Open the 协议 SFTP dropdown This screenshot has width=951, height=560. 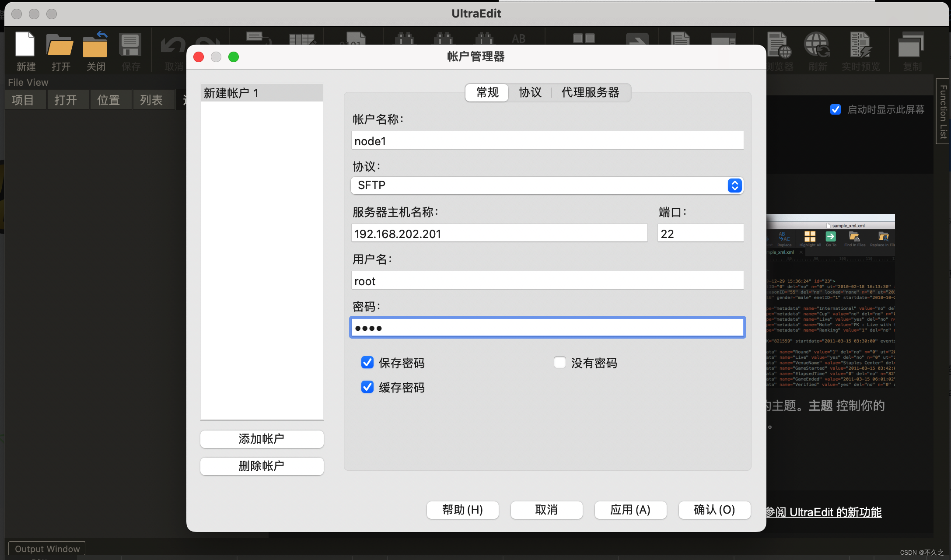547,185
